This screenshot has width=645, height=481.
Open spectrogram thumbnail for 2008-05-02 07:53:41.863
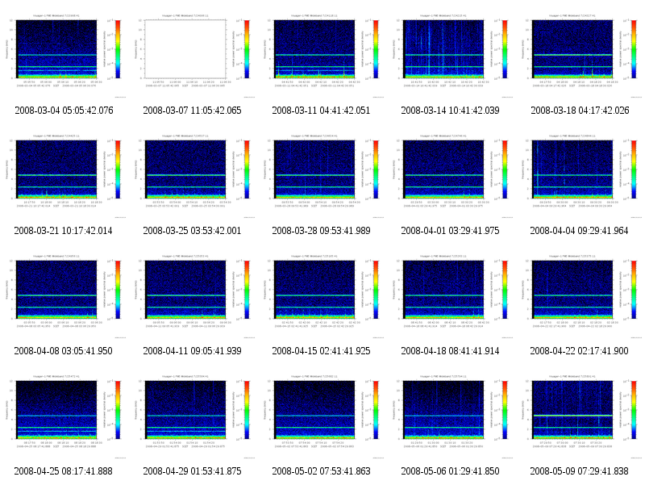click(323, 416)
